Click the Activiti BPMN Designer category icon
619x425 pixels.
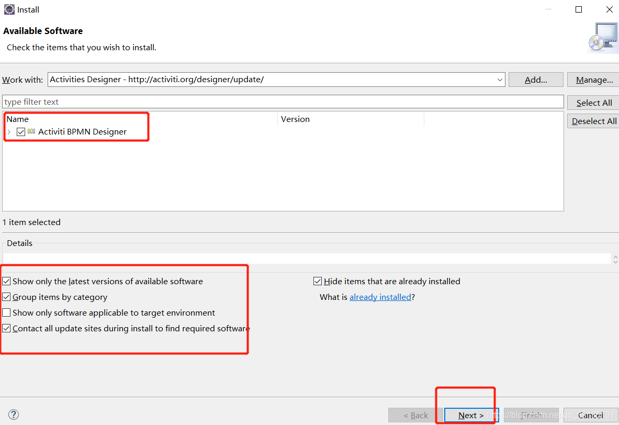pyautogui.click(x=31, y=131)
